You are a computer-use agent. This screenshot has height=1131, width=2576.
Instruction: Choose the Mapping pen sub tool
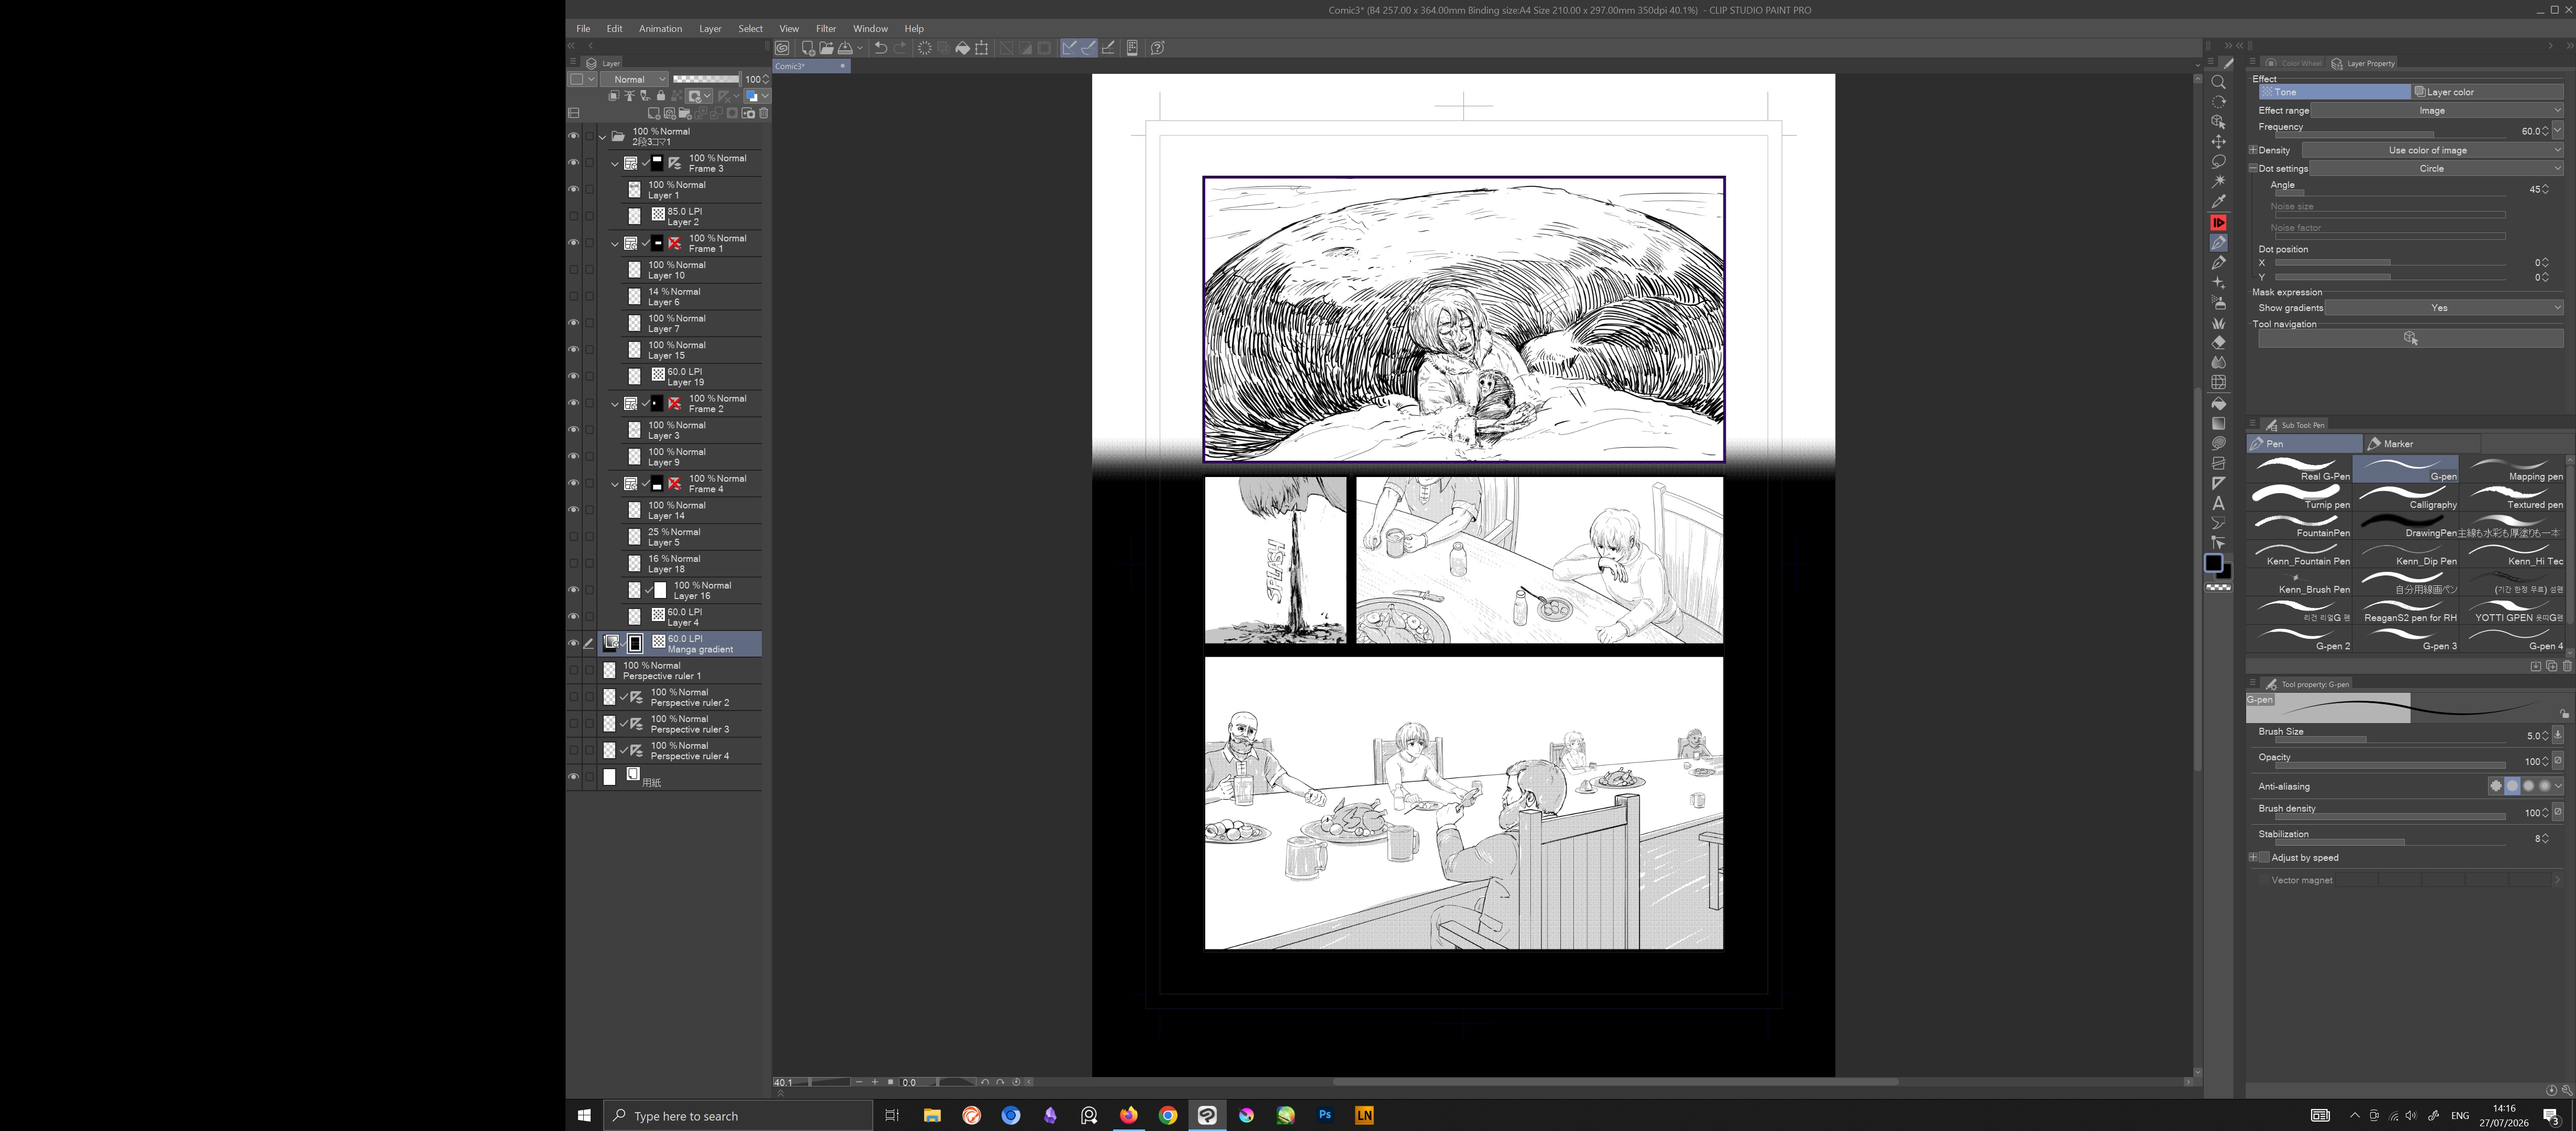point(2512,469)
